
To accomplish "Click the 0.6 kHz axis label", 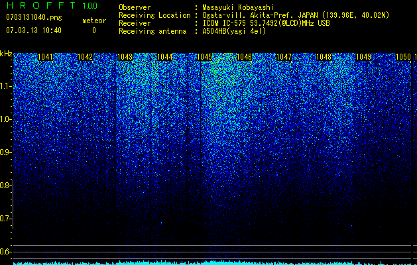I will pyautogui.click(x=5, y=252).
